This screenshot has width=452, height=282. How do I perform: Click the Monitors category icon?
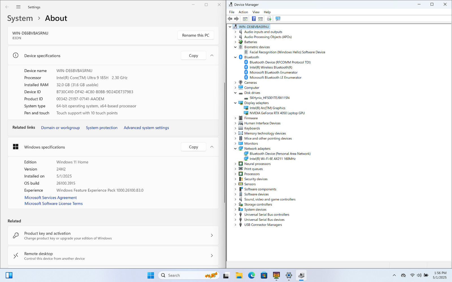(x=241, y=144)
